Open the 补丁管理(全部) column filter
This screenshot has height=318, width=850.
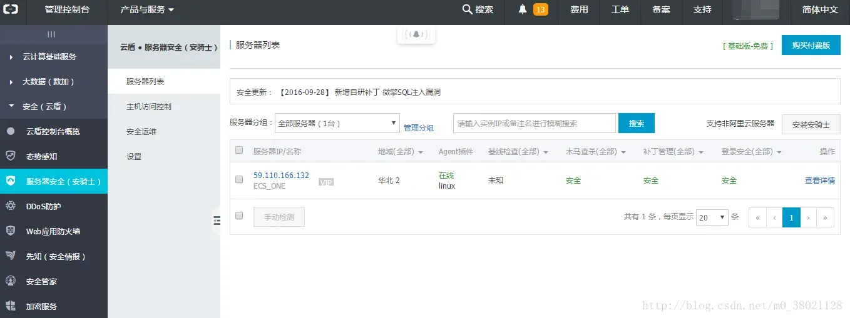click(673, 152)
